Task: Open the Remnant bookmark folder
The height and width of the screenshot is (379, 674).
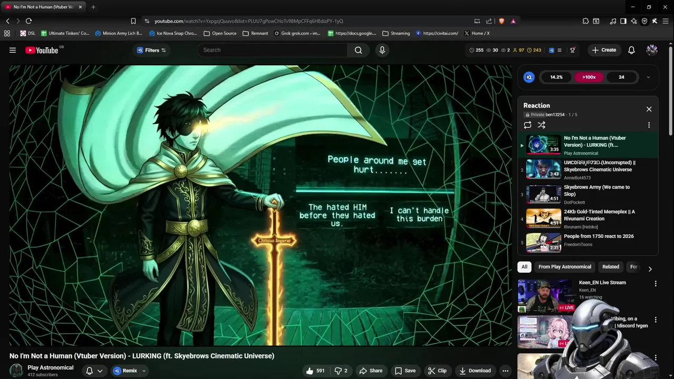Action: [255, 33]
